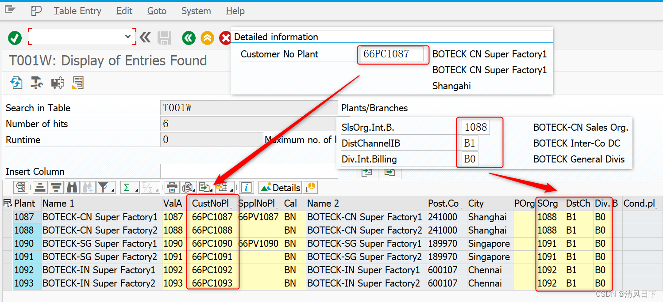663x302 pixels.
Task: Open the command field dropdown arrow
Action: (128, 37)
